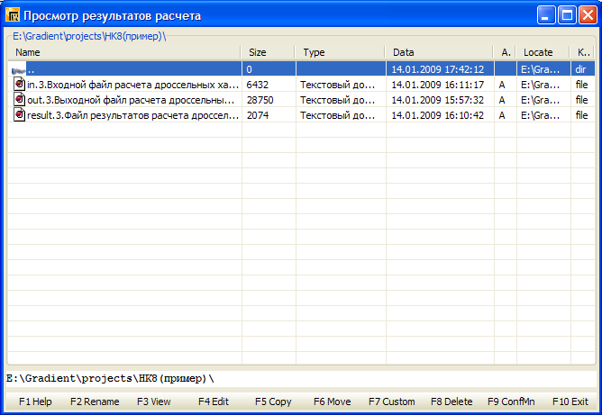Close the results viewer window
The image size is (602, 415).
click(588, 15)
